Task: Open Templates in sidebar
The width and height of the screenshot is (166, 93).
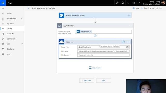Action: tap(12, 34)
